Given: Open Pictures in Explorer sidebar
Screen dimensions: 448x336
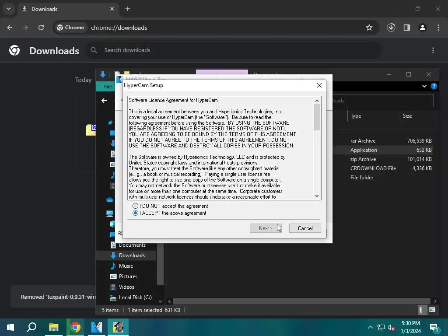Looking at the screenshot, I should point(128,276).
